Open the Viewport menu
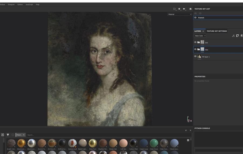This screenshot has height=154, width=243. tap(11, 5)
